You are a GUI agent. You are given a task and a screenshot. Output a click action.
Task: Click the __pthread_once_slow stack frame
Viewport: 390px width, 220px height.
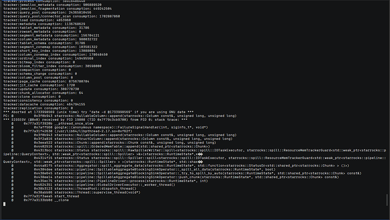(x=52, y=124)
